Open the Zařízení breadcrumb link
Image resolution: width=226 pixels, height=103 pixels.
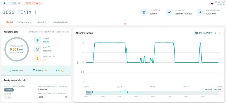click(16, 3)
